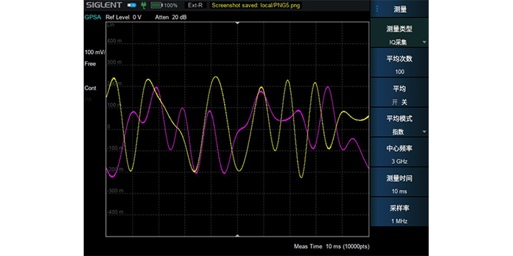Click the Ref Level 0 V field
Screen dimensions: 513x256
pyautogui.click(x=123, y=17)
